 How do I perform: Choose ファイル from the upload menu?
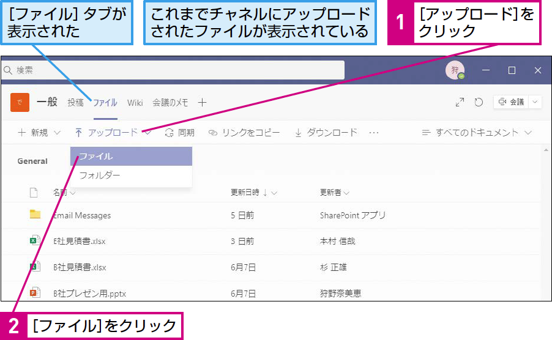click(x=132, y=156)
